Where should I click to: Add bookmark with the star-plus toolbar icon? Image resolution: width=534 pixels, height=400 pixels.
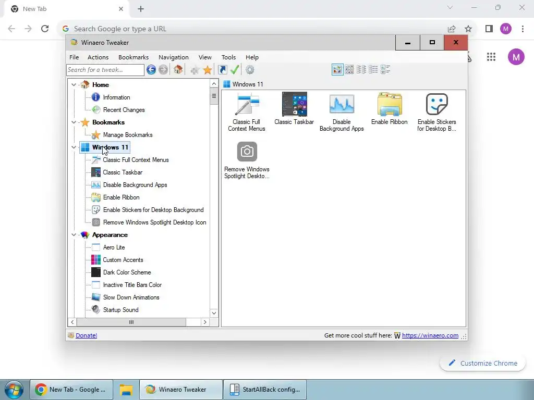click(195, 70)
